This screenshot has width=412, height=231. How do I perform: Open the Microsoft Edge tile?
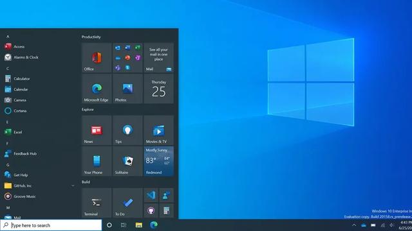pyautogui.click(x=97, y=89)
